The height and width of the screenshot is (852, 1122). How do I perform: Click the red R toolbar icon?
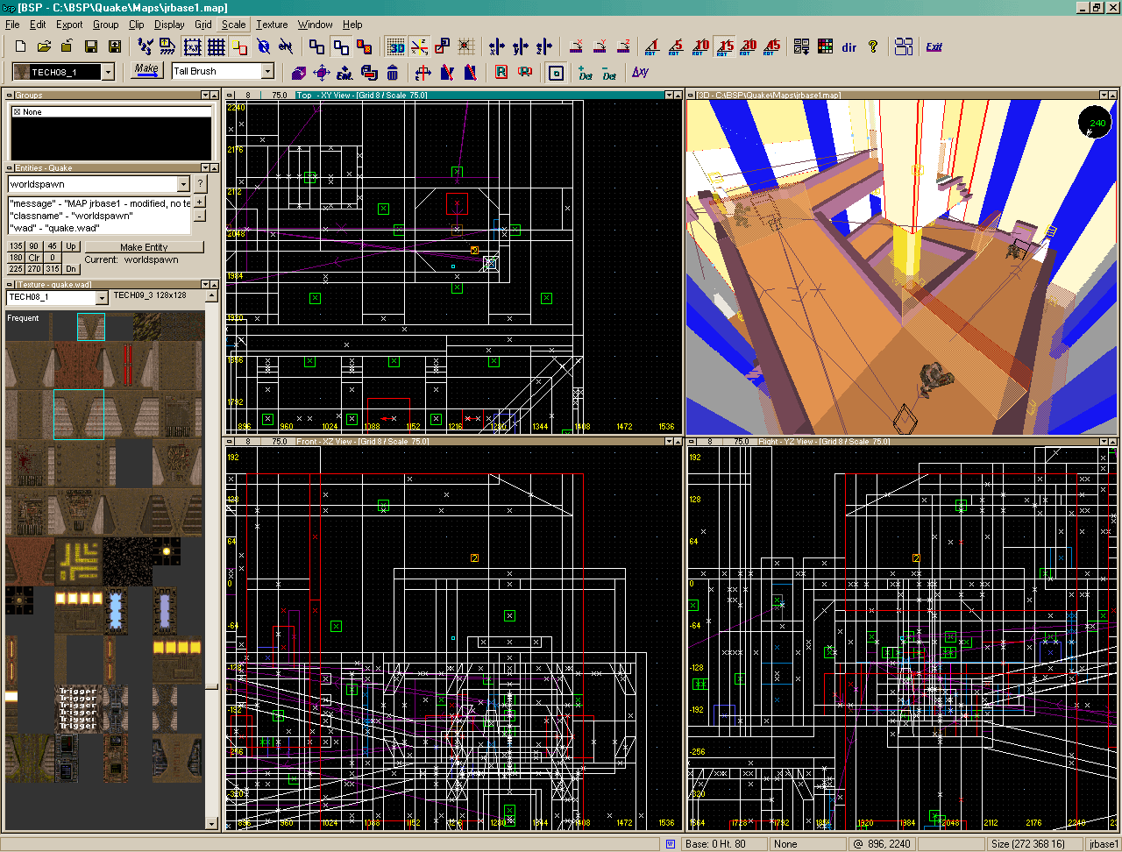(x=501, y=72)
